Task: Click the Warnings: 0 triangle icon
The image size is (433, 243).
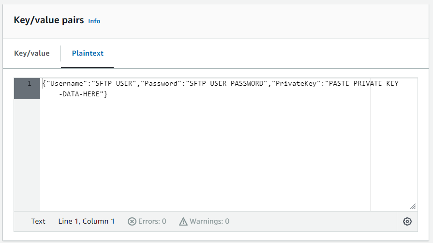Action: [183, 221]
